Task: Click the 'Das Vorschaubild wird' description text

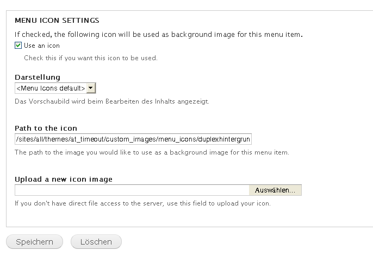Action: click(x=111, y=101)
